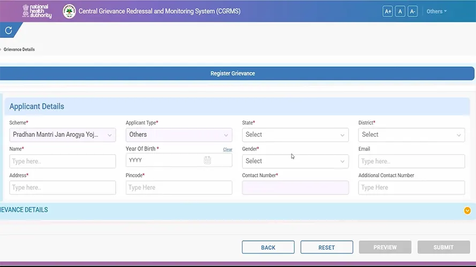Focus the Additional Contact Number field

[x=411, y=187]
